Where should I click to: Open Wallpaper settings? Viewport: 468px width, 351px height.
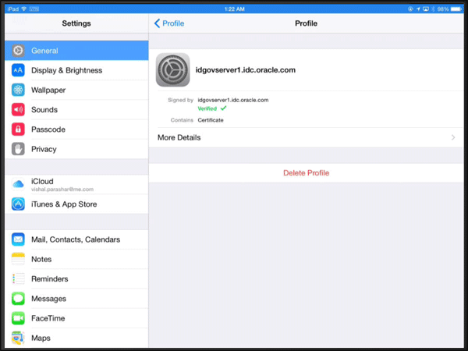(x=76, y=90)
